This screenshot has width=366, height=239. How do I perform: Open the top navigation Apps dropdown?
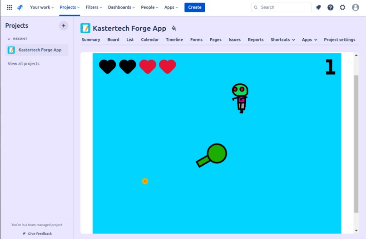tap(171, 7)
